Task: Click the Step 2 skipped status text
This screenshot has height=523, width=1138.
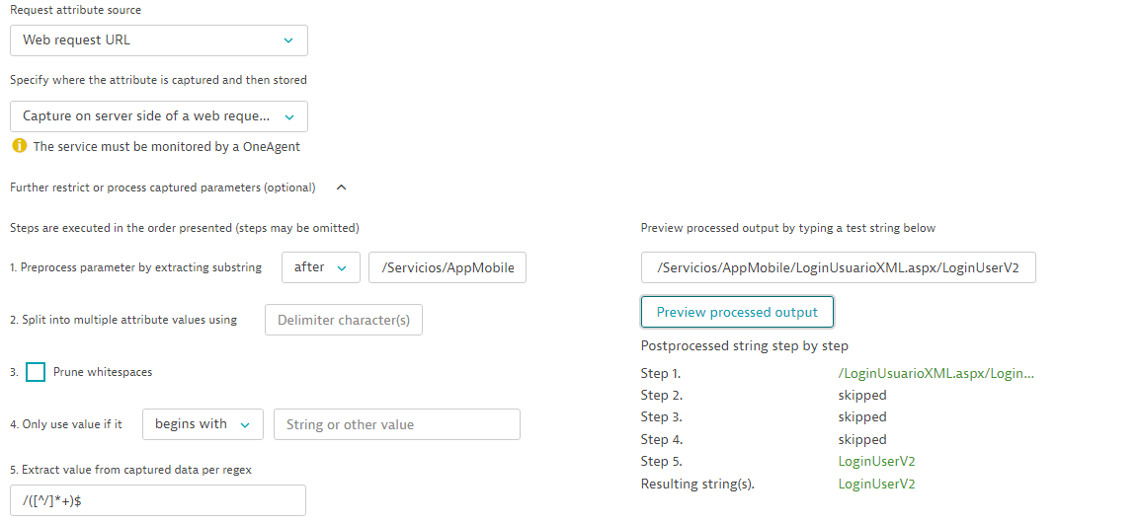Action: click(862, 395)
